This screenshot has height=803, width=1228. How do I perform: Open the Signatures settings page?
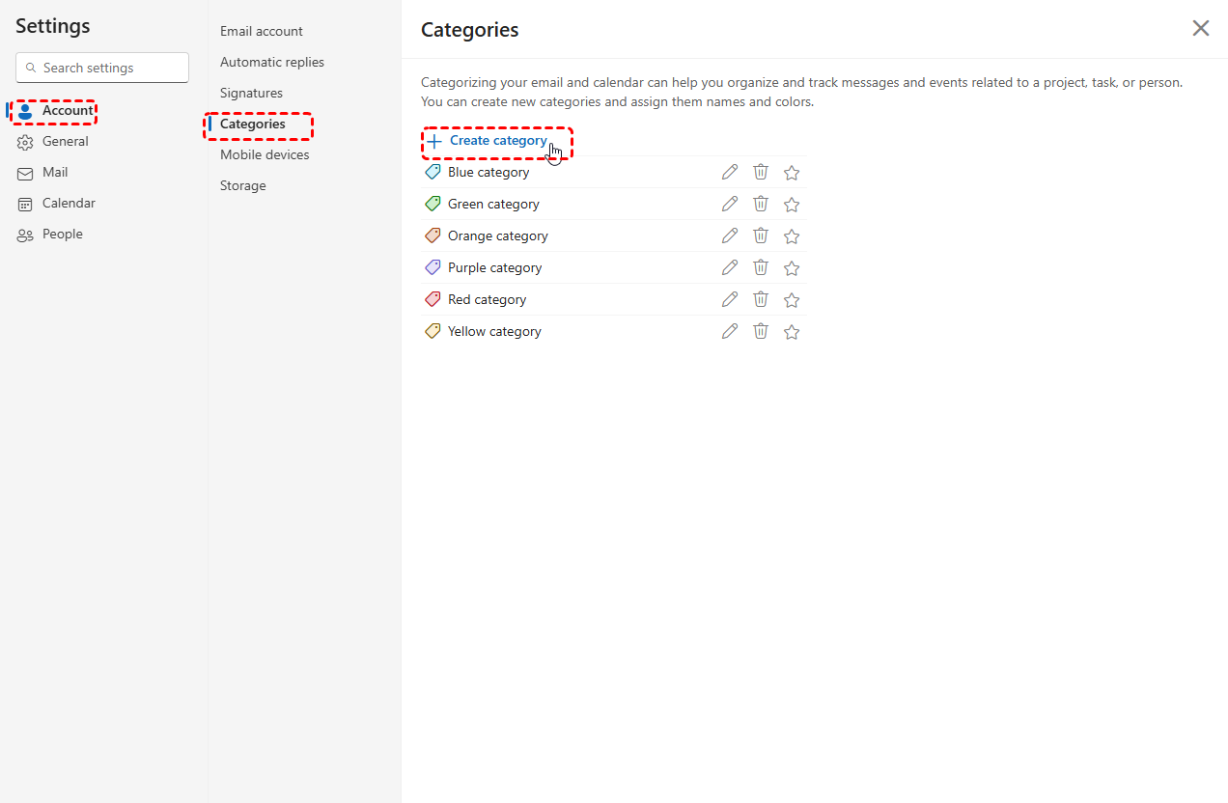[x=251, y=94]
